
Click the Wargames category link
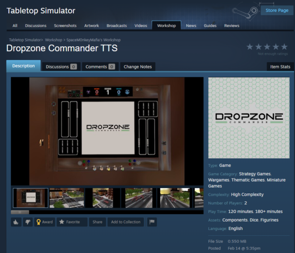click(x=219, y=180)
